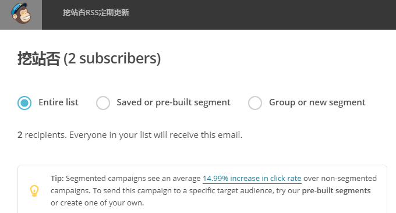Click the bold "2" recipients count
The width and height of the screenshot is (396, 213).
coord(20,135)
